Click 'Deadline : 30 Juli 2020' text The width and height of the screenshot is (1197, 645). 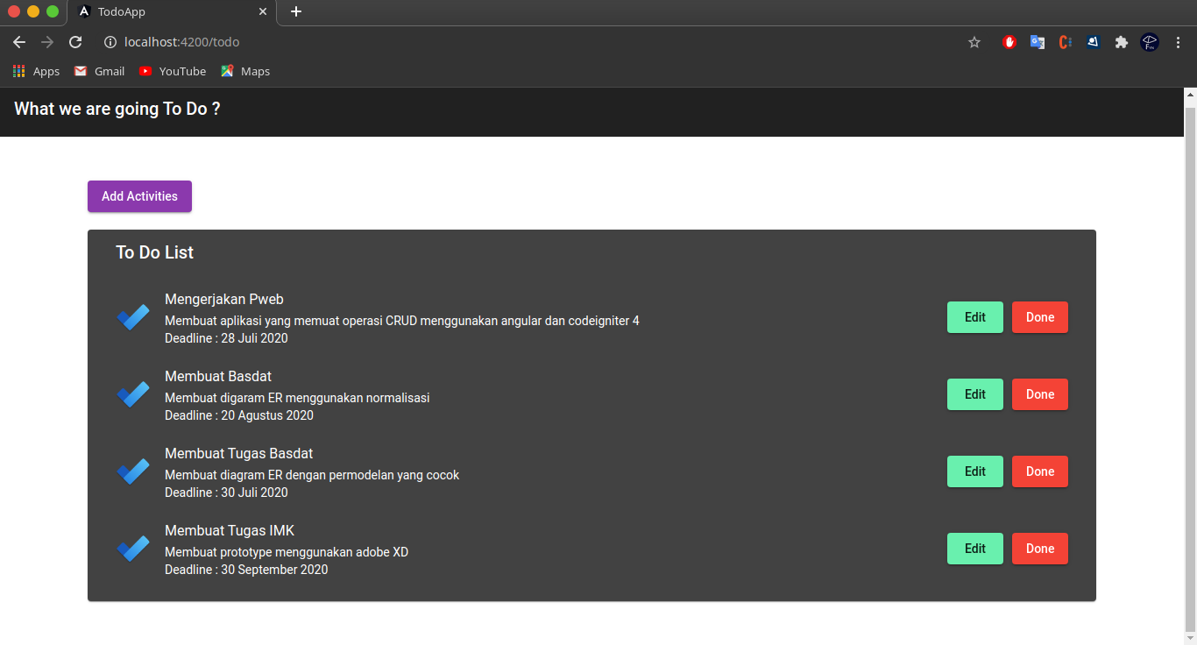pyautogui.click(x=226, y=493)
